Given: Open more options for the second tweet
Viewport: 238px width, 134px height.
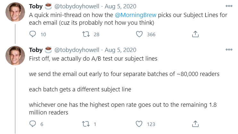Looking at the screenshot, I should 229,50.
